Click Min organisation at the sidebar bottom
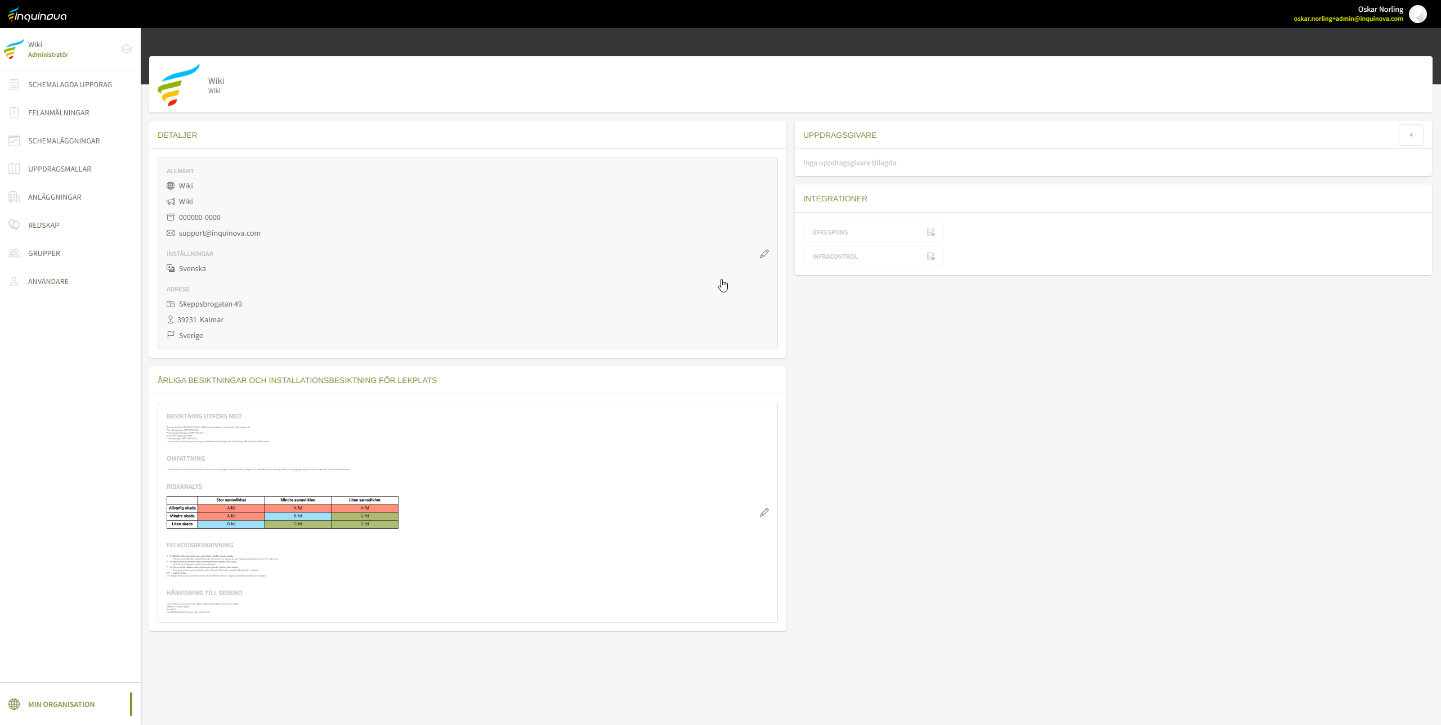Image resolution: width=1441 pixels, height=725 pixels. (x=61, y=704)
